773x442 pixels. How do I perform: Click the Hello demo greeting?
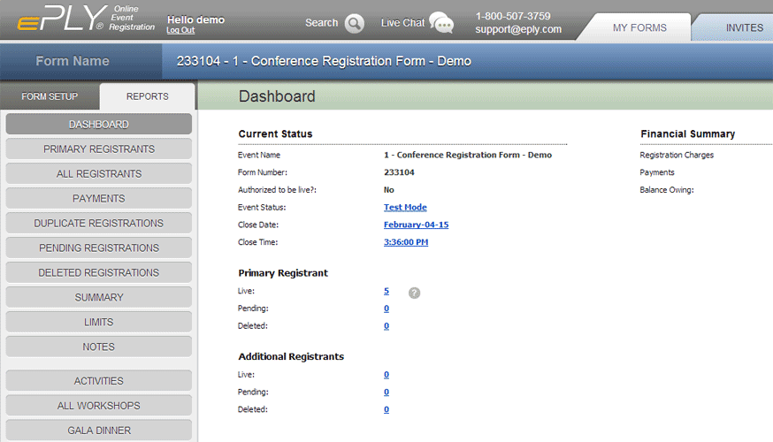pyautogui.click(x=195, y=19)
